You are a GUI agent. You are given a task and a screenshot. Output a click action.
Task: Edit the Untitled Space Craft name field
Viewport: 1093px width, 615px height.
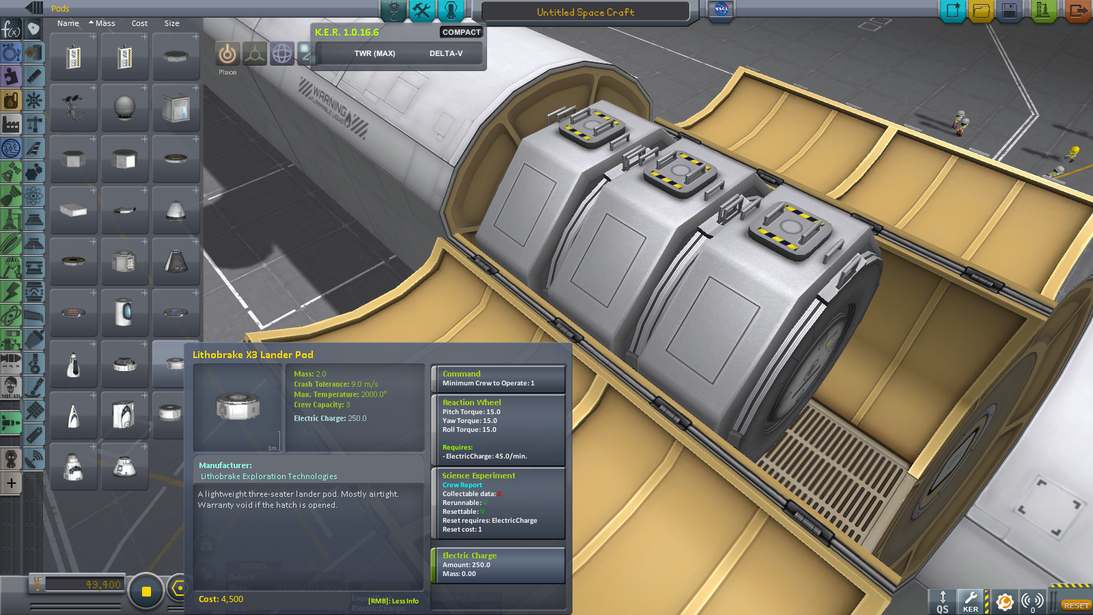tap(585, 12)
